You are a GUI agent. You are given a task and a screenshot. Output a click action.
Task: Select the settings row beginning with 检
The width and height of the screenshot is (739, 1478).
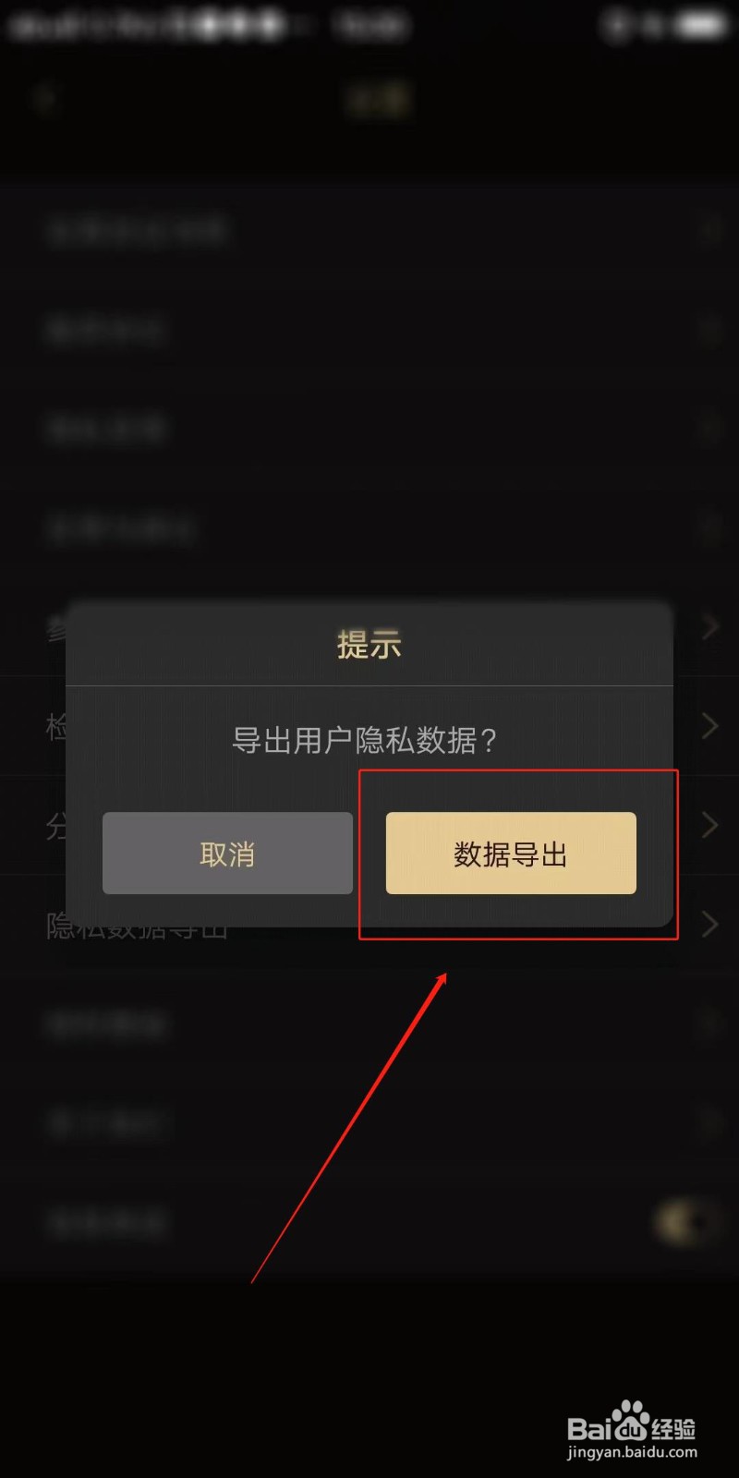click(x=369, y=726)
